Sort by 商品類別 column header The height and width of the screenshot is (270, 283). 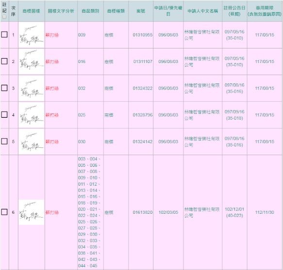pos(90,11)
